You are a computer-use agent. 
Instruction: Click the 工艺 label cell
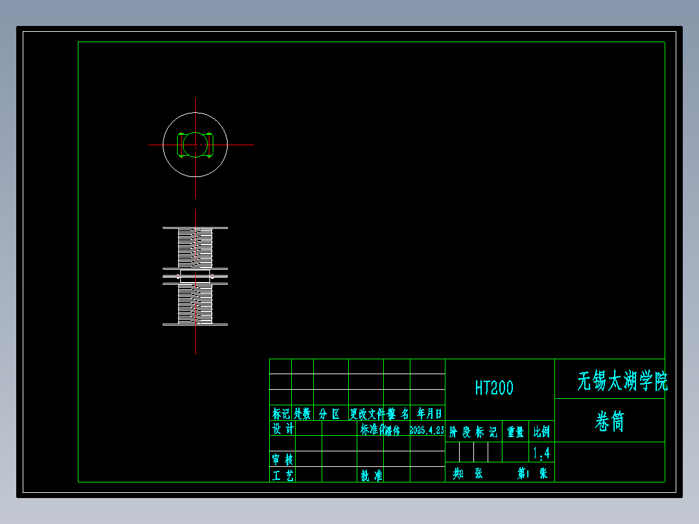pos(283,475)
